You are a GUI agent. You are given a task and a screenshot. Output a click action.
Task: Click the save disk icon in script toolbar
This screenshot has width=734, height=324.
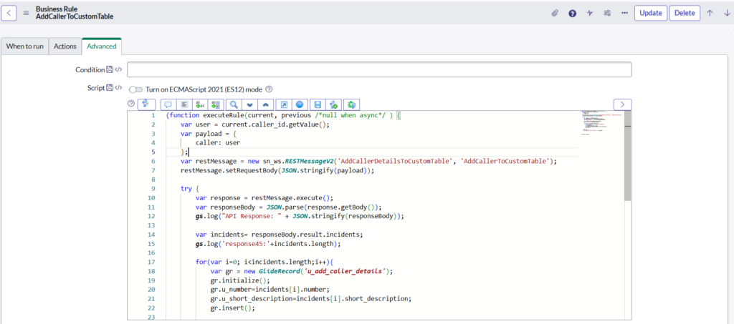[318, 104]
